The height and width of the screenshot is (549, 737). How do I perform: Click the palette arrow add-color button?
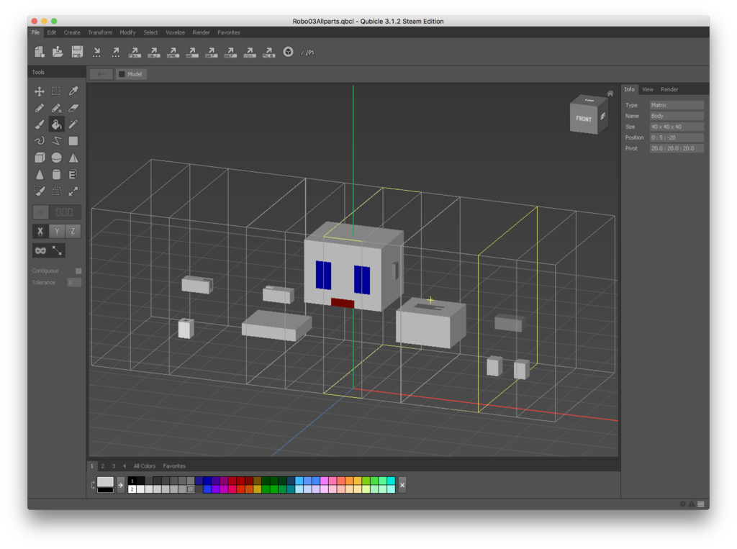pyautogui.click(x=120, y=485)
